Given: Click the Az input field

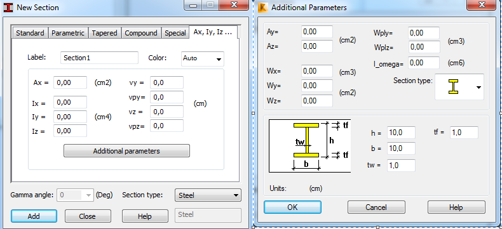Looking at the screenshot, I should (317, 46).
